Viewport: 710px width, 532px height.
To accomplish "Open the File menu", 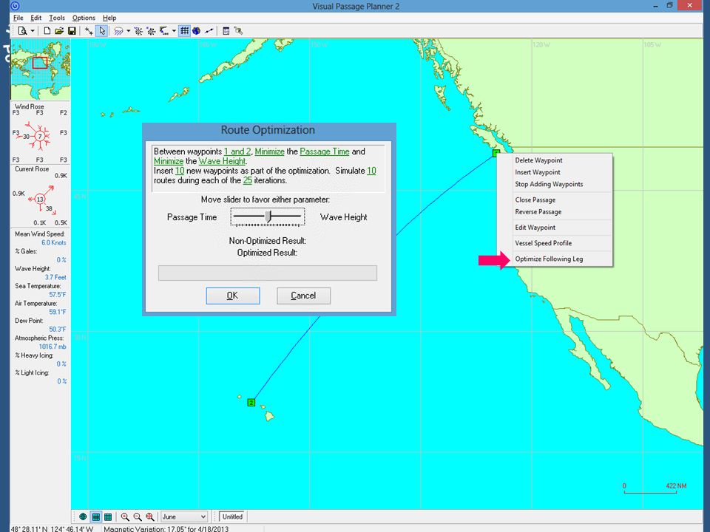I will 18,18.
